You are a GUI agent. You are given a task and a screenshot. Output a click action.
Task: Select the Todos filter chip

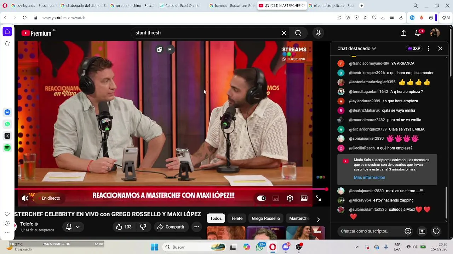[216, 218]
